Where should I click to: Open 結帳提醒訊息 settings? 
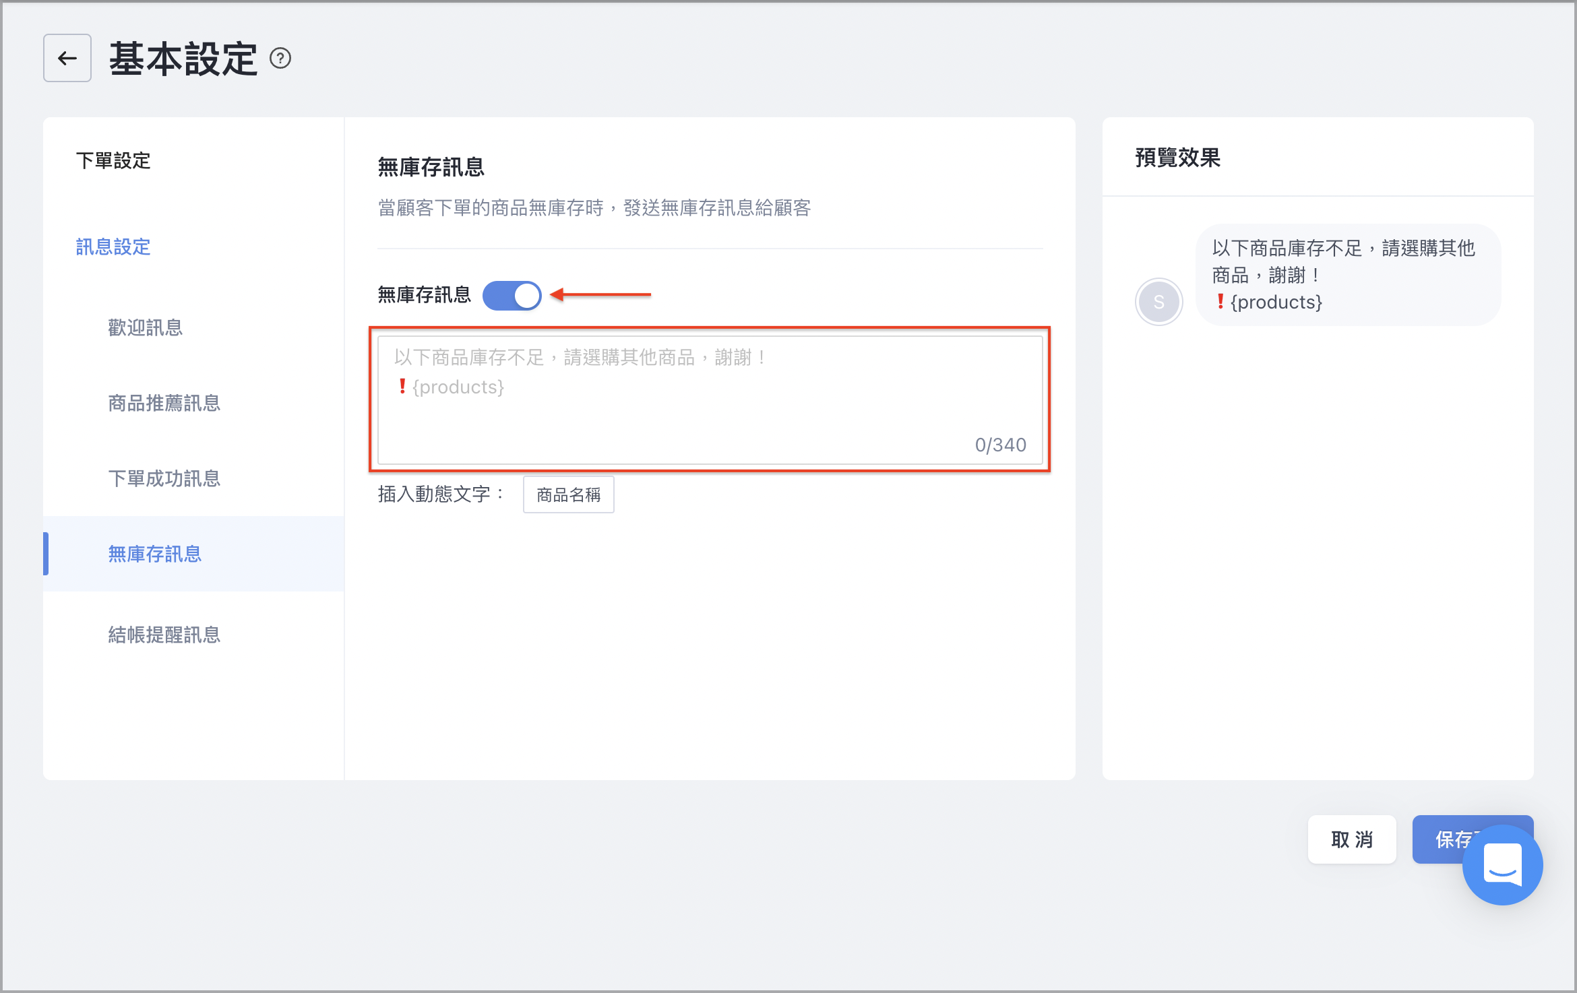pos(164,635)
